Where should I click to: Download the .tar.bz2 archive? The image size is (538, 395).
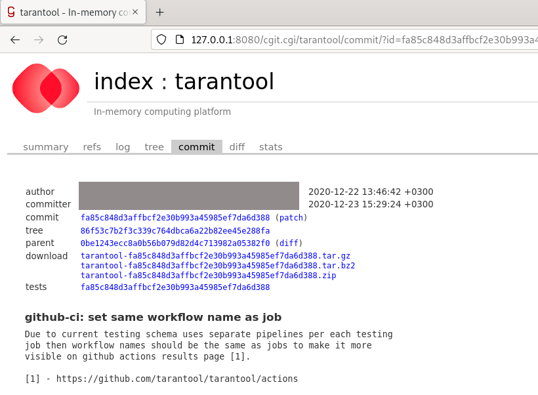pos(218,266)
